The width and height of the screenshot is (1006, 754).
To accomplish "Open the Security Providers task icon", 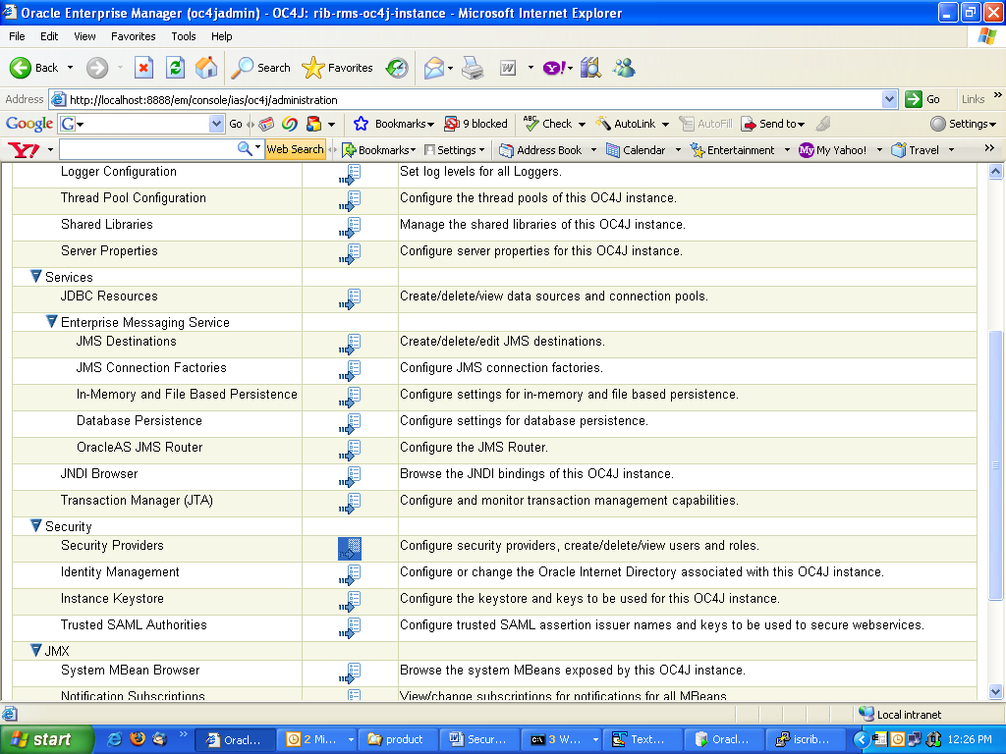I will click(350, 548).
